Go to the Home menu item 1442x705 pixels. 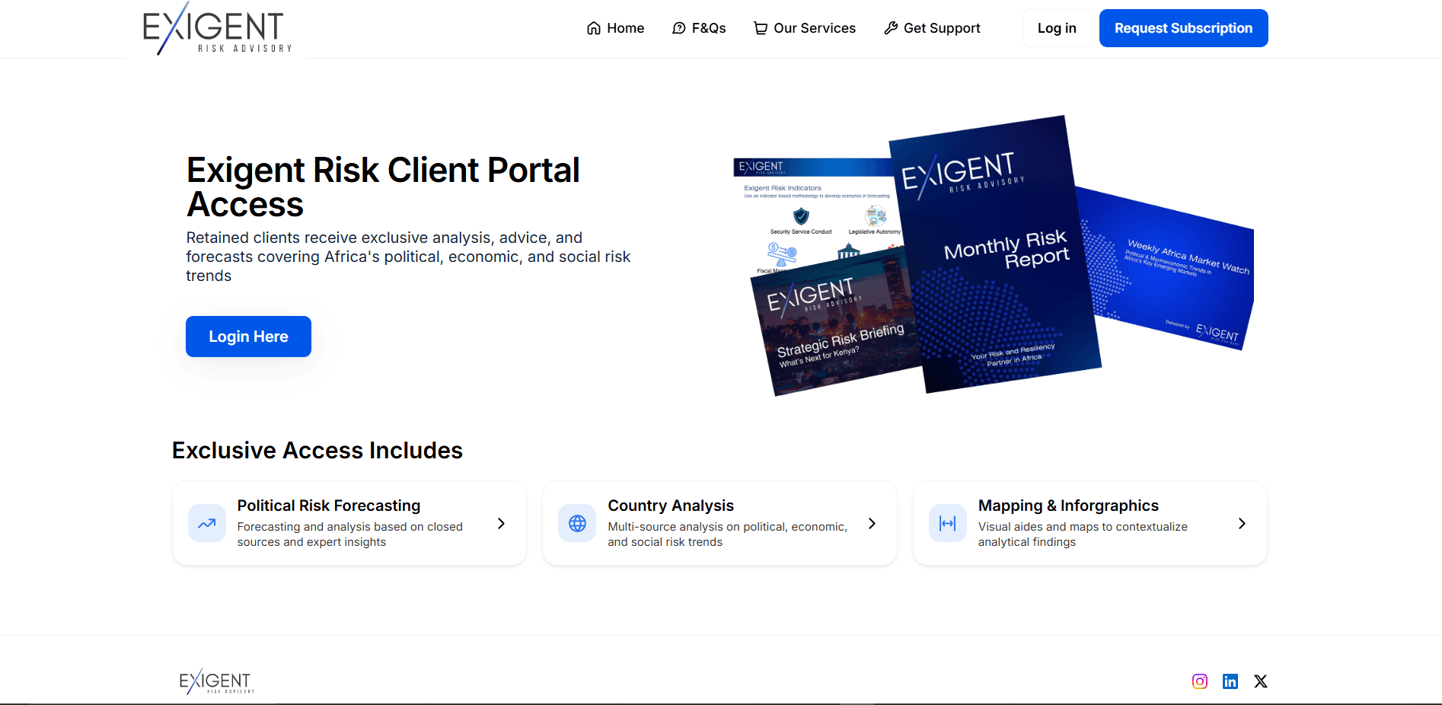click(x=615, y=28)
